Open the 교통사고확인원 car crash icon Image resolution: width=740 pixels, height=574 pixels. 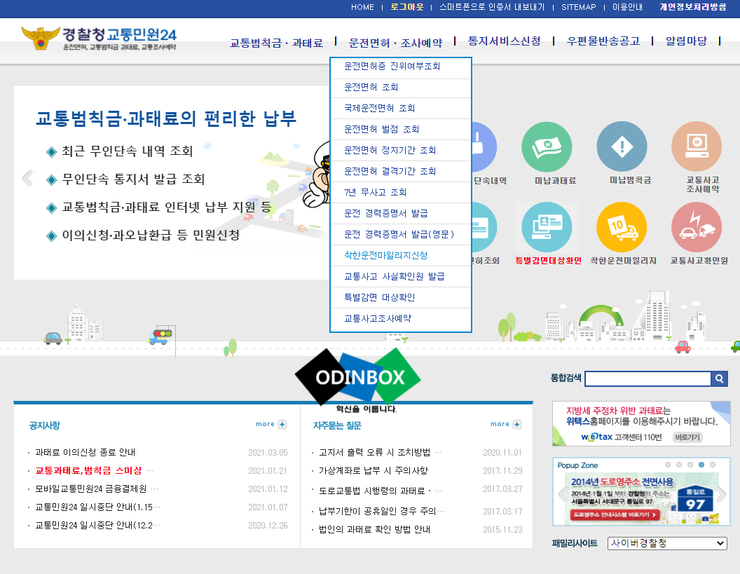[x=697, y=227]
